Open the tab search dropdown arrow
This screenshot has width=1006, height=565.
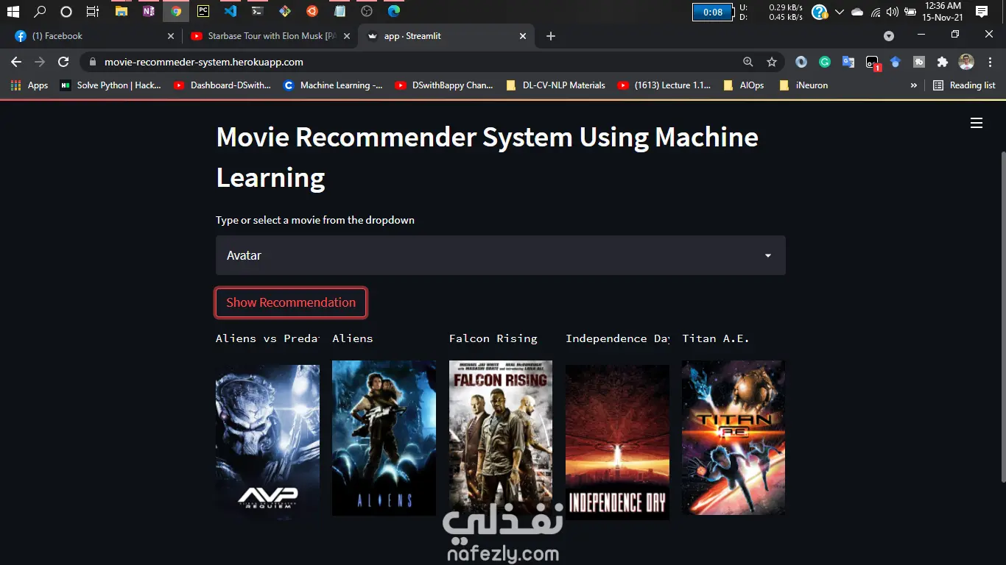point(889,36)
